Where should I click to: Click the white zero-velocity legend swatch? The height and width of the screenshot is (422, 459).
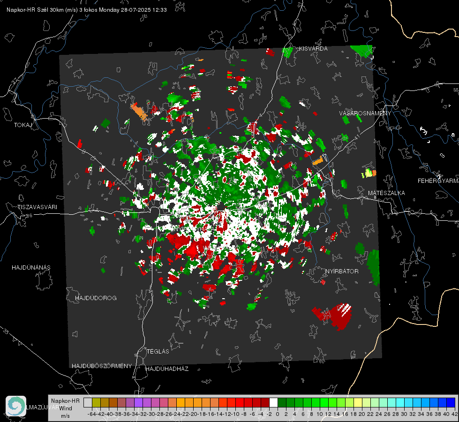[273, 402]
